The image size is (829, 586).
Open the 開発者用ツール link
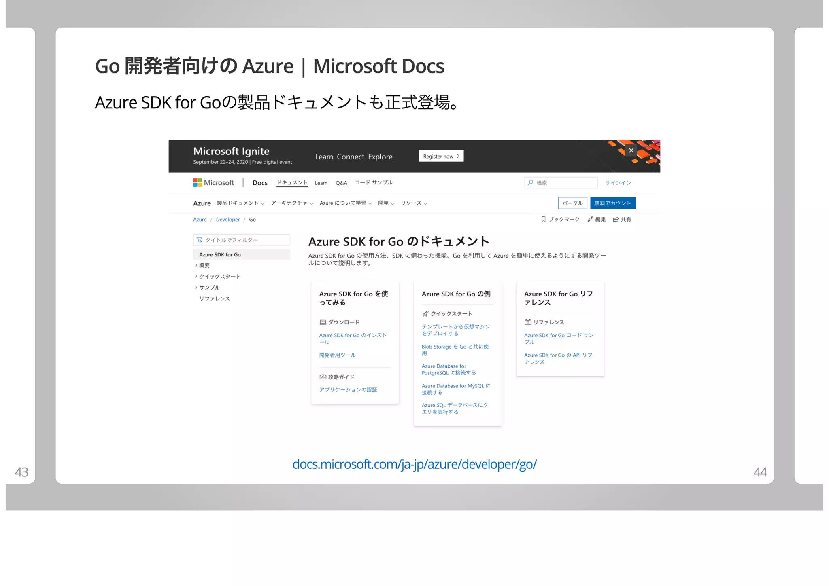(337, 355)
